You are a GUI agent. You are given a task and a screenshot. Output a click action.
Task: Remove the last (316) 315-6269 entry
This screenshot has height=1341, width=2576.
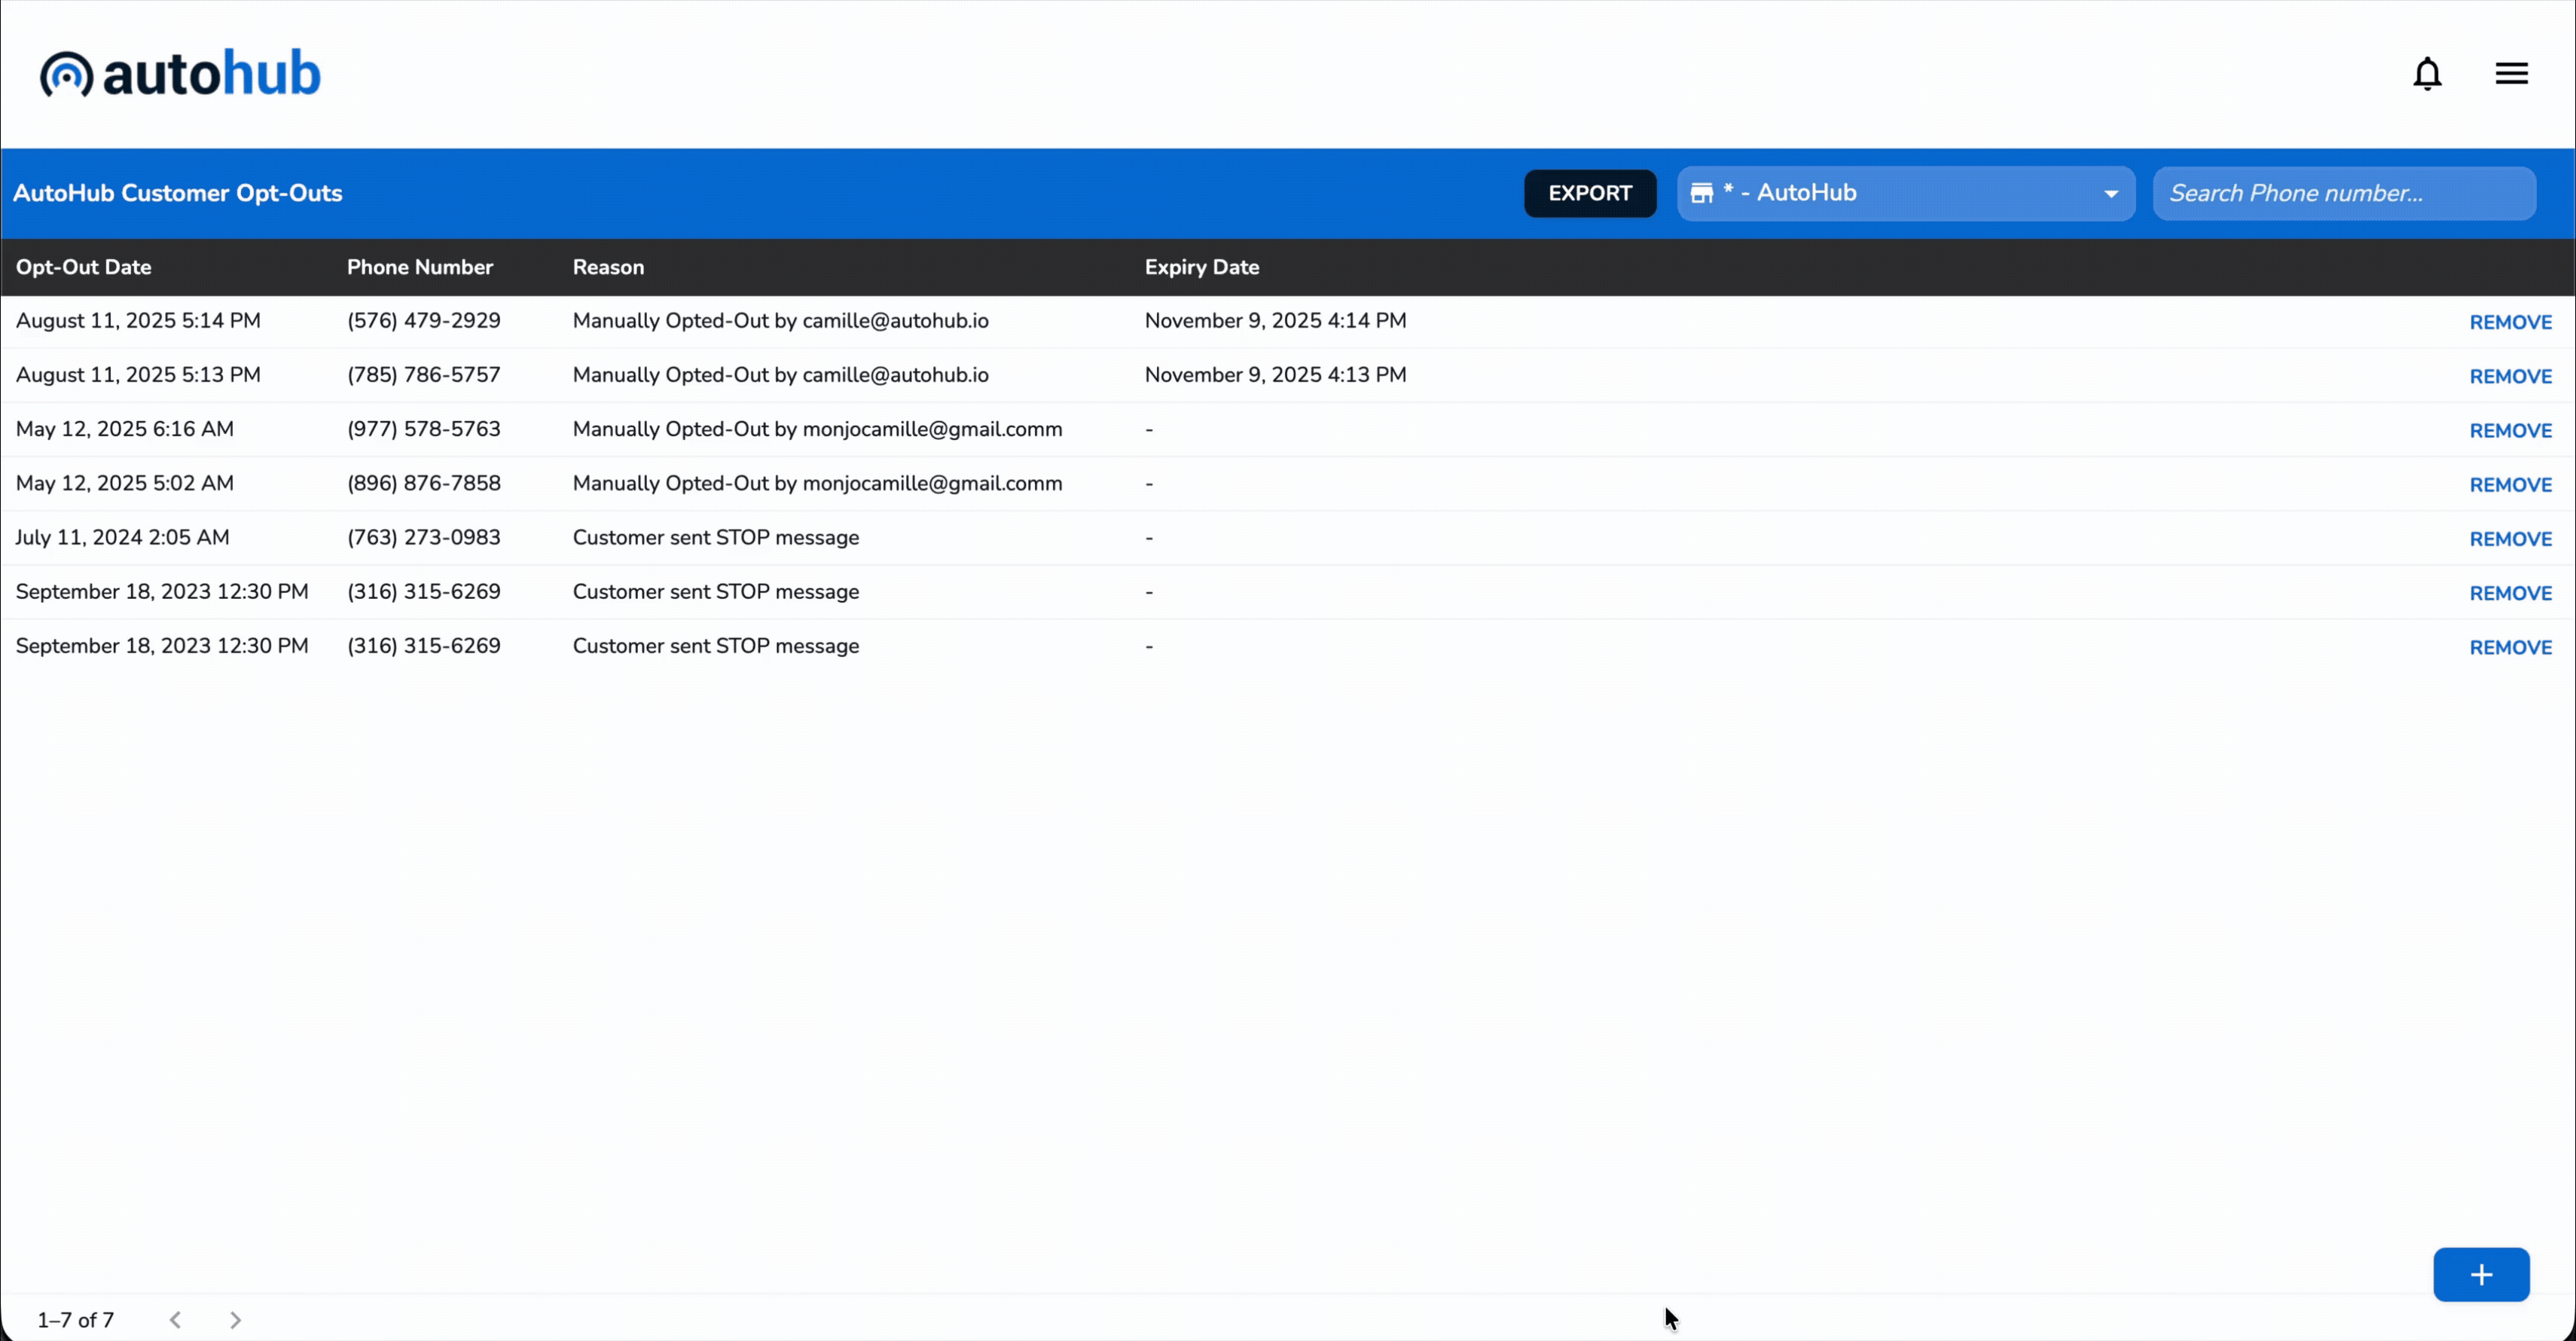[x=2510, y=647]
